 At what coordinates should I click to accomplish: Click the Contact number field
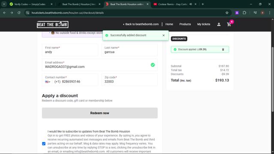pos(70,80)
